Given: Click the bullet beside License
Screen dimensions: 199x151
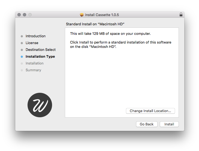Looking at the screenshot, I should pos(22,43).
